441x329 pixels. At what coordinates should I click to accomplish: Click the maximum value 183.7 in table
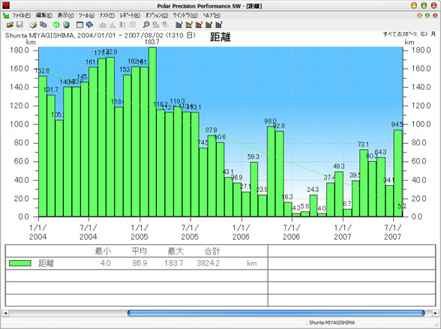pyautogui.click(x=174, y=263)
